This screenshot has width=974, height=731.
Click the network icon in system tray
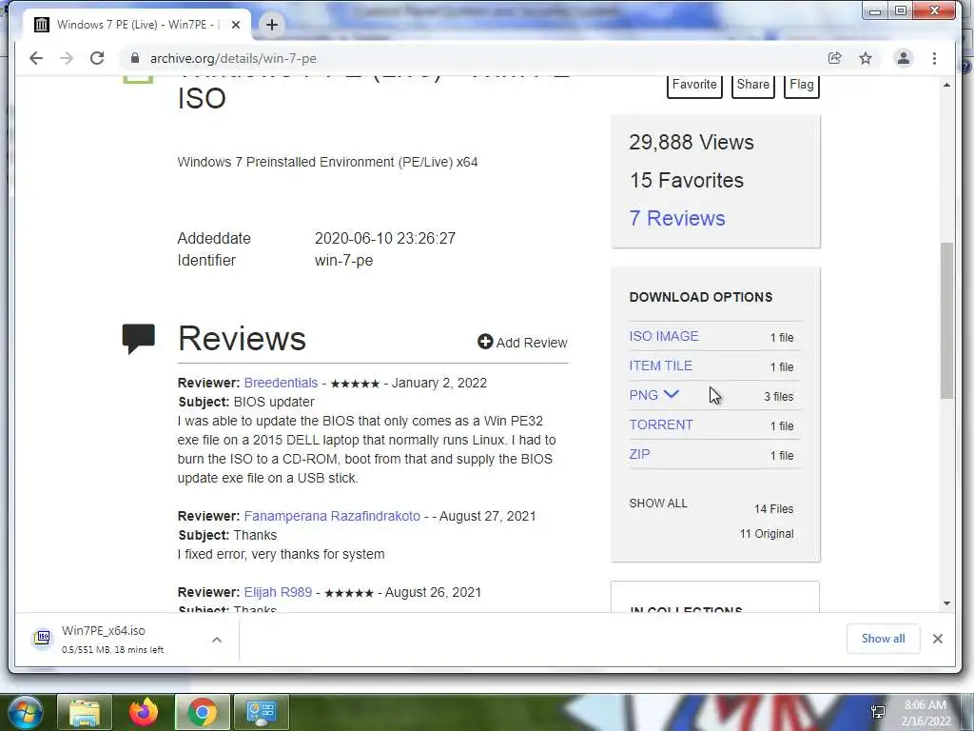(x=878, y=712)
